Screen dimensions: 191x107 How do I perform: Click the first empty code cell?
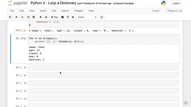(x=103, y=67)
